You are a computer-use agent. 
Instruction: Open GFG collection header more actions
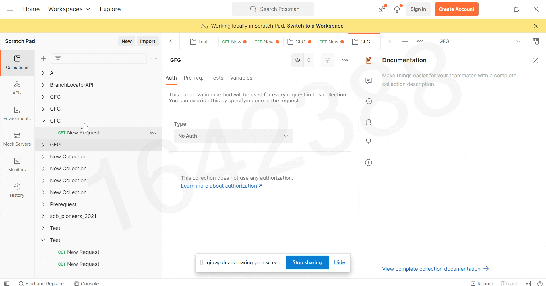click(x=345, y=60)
